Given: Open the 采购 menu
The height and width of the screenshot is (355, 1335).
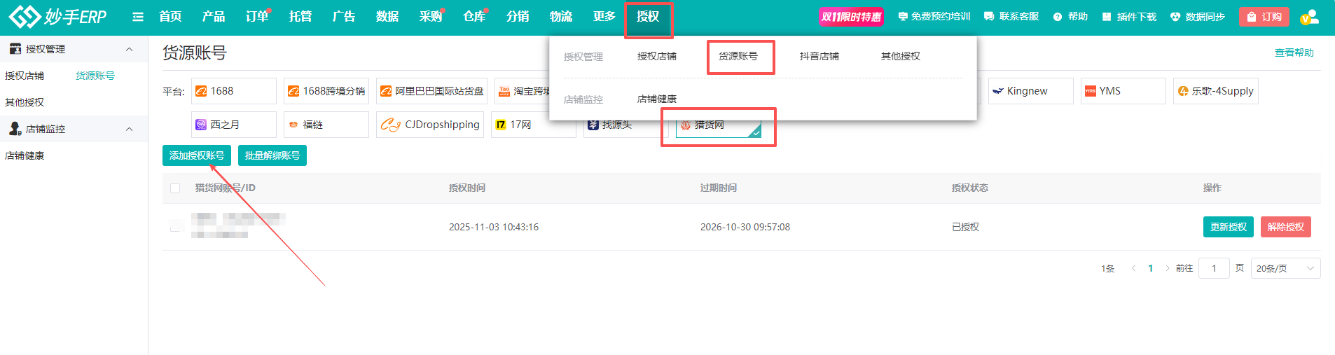Looking at the screenshot, I should [431, 17].
